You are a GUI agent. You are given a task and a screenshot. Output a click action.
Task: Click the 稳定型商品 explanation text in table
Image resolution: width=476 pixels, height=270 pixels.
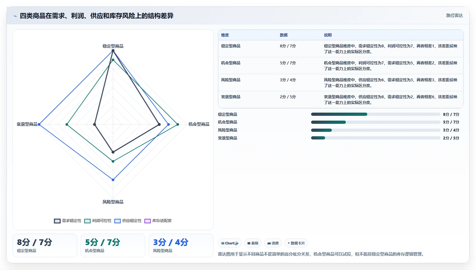[391, 49]
